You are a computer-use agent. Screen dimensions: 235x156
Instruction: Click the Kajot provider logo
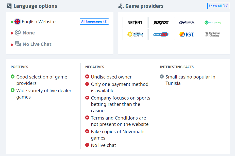161,23
